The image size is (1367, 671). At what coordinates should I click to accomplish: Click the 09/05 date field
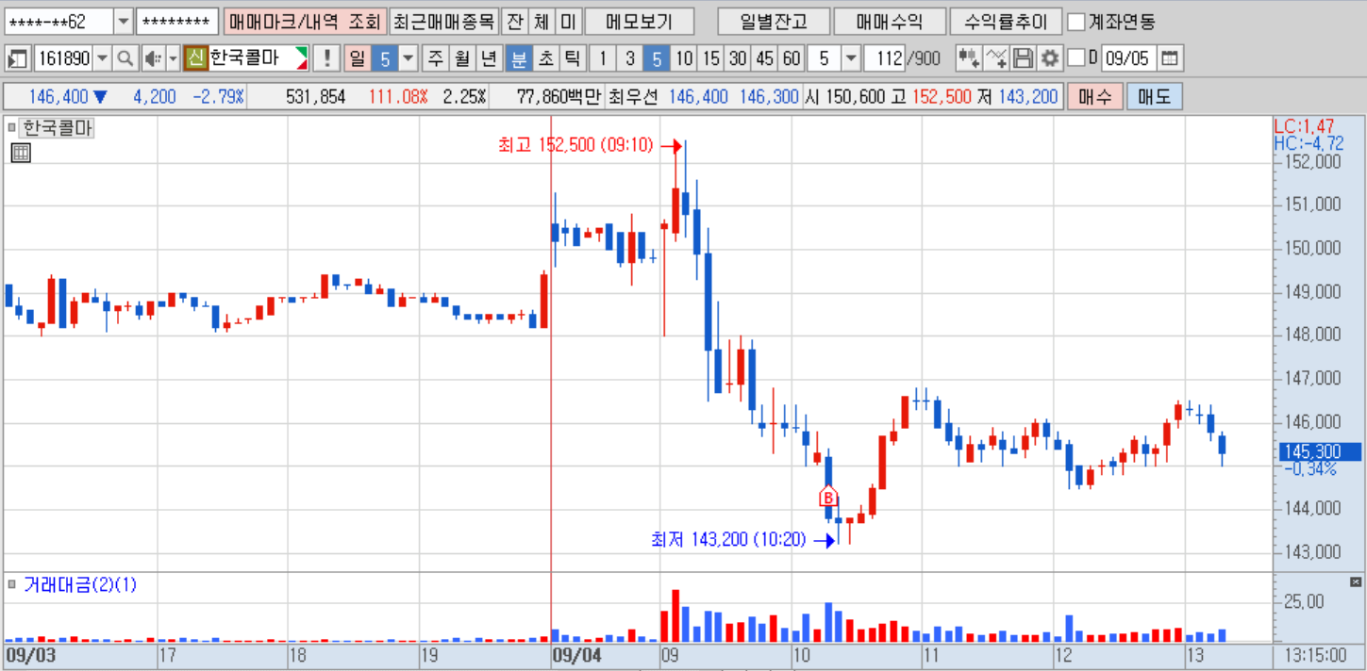click(1127, 58)
